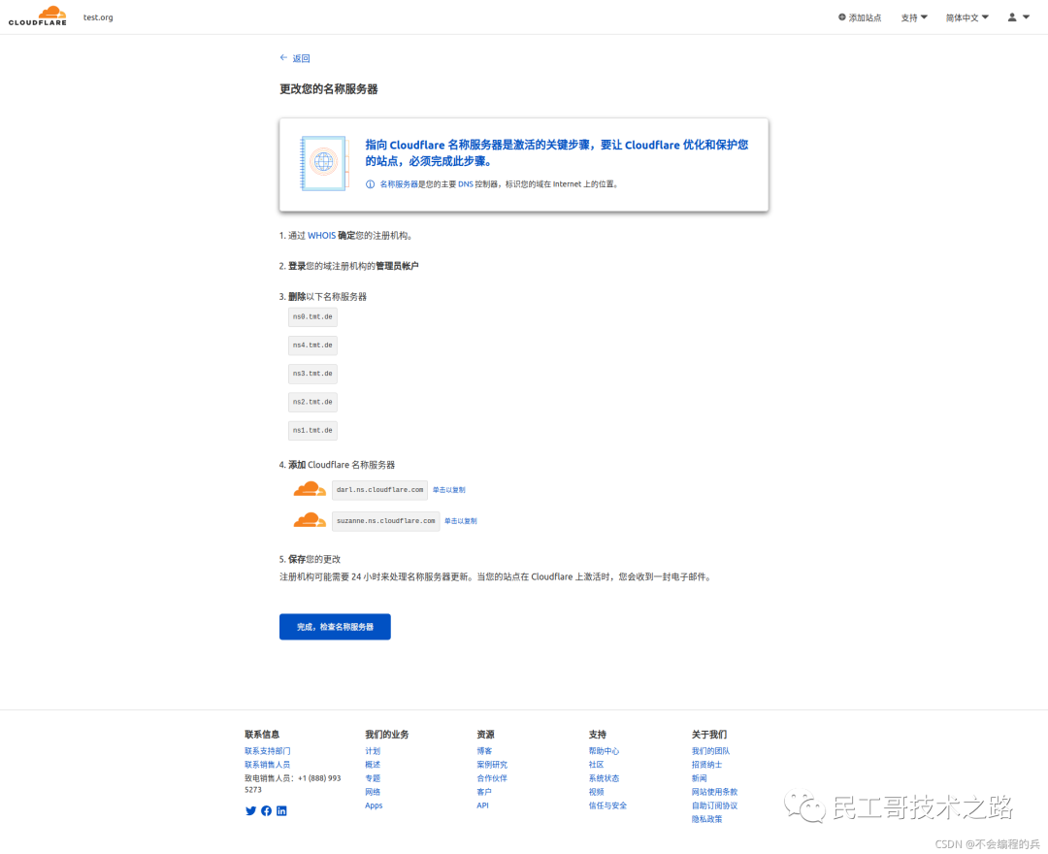This screenshot has width=1048, height=854.
Task: Click 添加站点 in the top bar
Action: click(860, 17)
